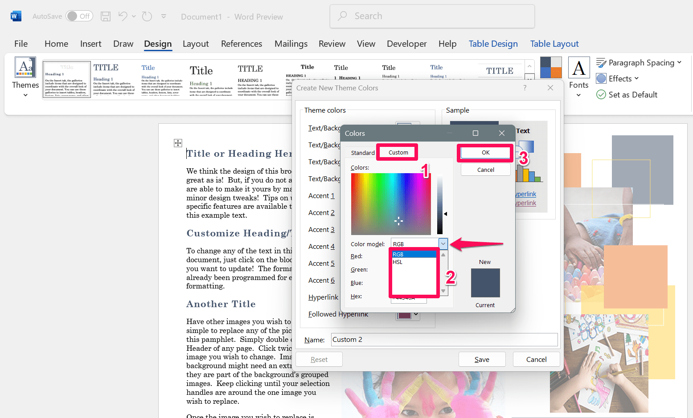Open the Draw tab
Image resolution: width=693 pixels, height=418 pixels.
[x=123, y=44]
